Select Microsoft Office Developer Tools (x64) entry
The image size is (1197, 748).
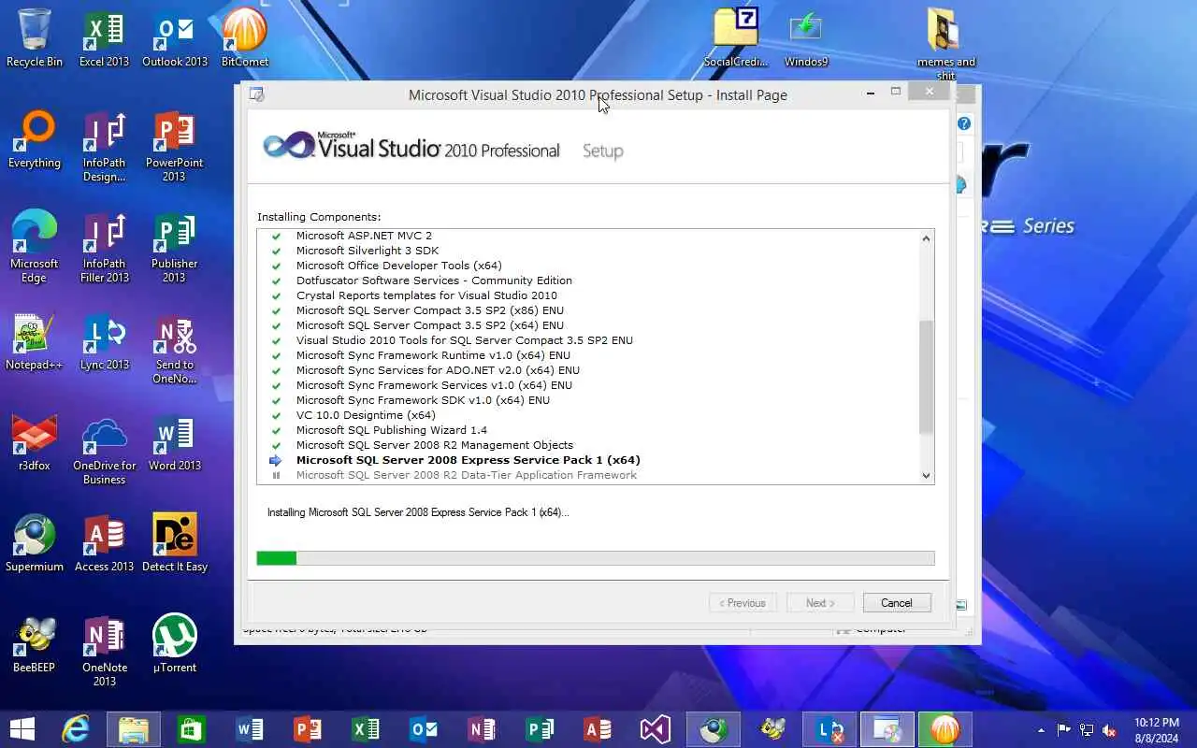(399, 266)
